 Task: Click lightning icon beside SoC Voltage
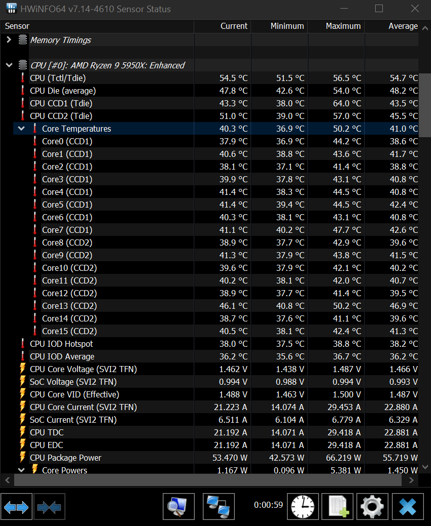[x=22, y=381]
